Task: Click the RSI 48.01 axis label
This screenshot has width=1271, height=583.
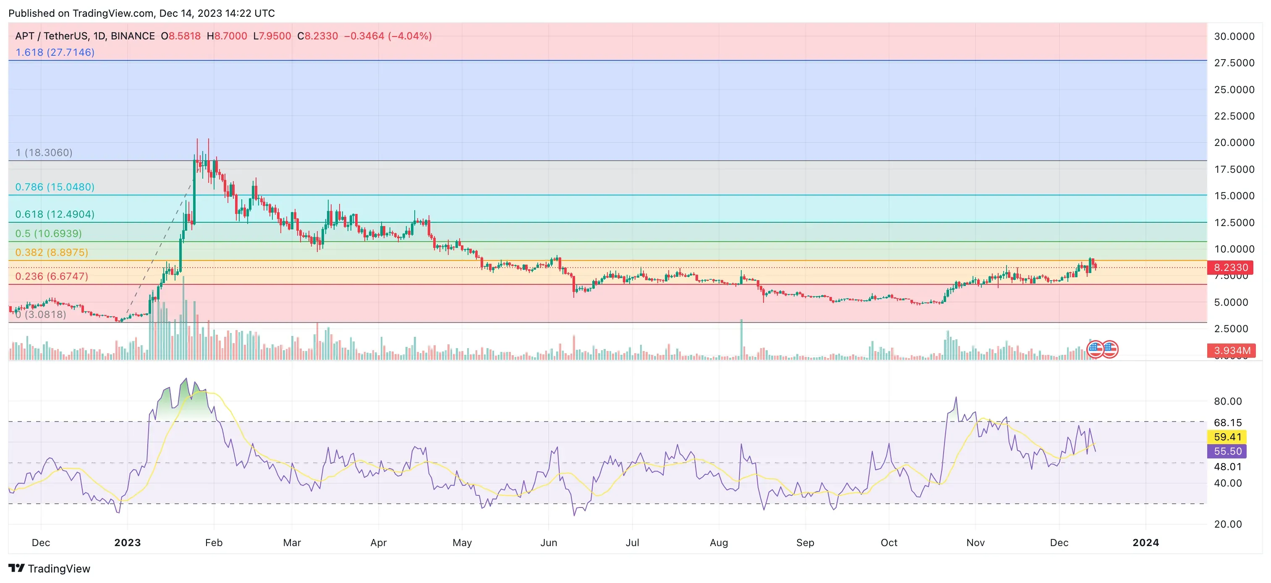Action: [1228, 466]
